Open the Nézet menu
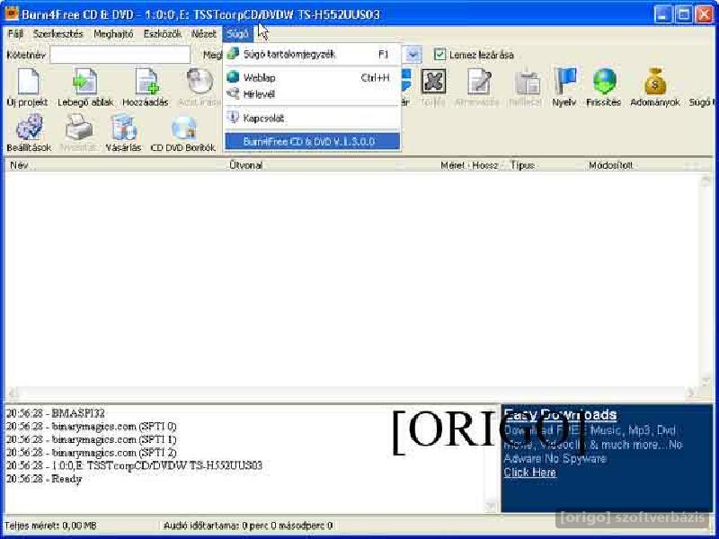The width and height of the screenshot is (719, 539). [204, 34]
